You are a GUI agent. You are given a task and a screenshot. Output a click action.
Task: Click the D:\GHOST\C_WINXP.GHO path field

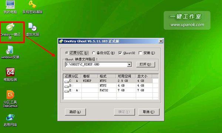96,65
